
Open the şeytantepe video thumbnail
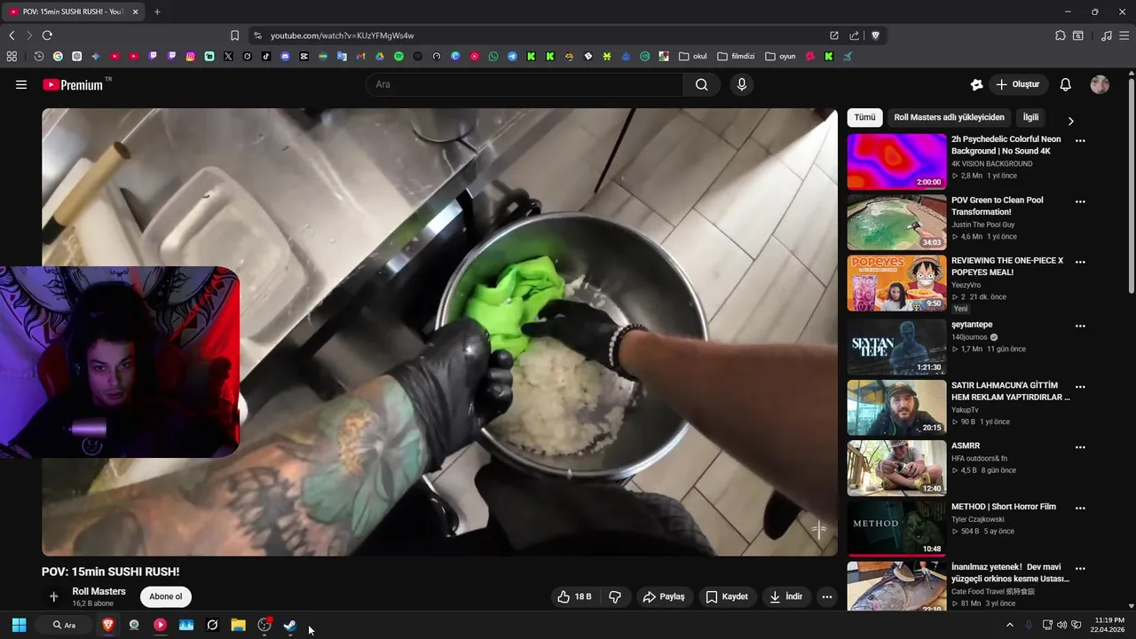896,347
